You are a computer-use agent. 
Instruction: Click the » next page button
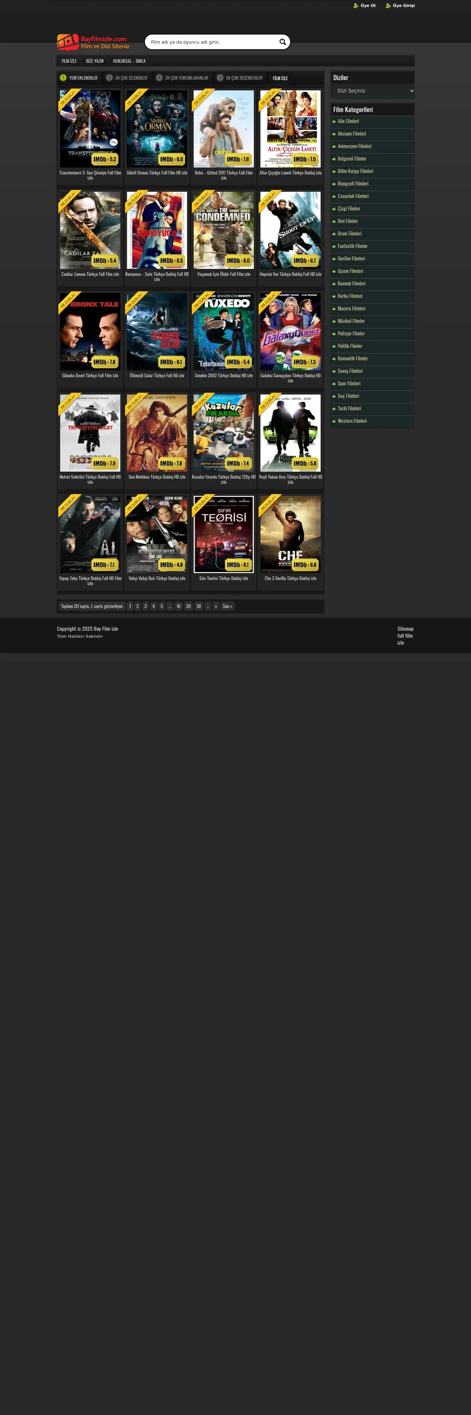[x=216, y=606]
